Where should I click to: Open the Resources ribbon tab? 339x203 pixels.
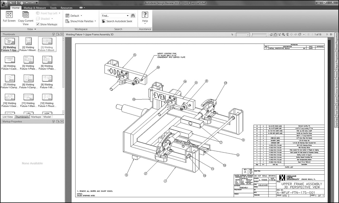click(66, 8)
